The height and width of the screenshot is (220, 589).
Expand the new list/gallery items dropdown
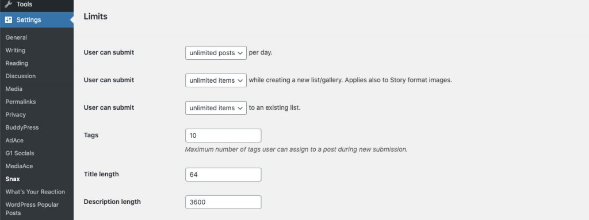(216, 80)
